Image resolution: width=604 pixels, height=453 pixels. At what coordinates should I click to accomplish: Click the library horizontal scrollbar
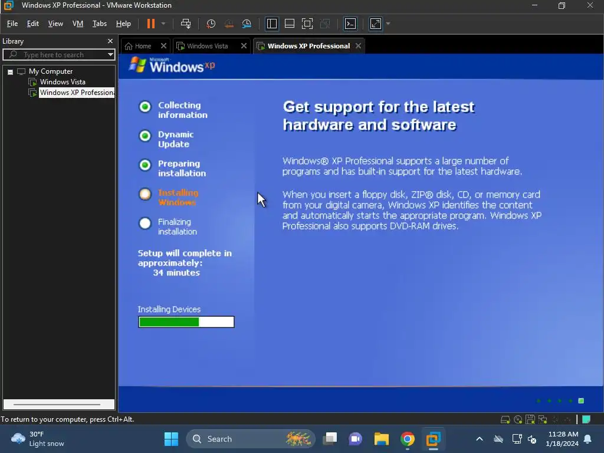tap(57, 405)
